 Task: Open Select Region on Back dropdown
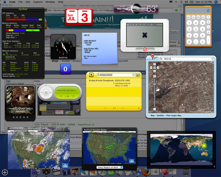[110, 167]
